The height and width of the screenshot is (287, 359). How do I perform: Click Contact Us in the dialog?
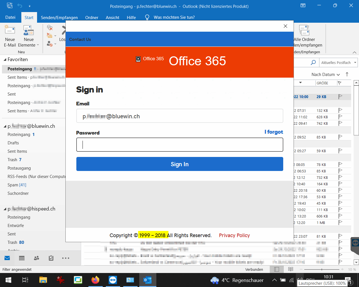(x=80, y=40)
